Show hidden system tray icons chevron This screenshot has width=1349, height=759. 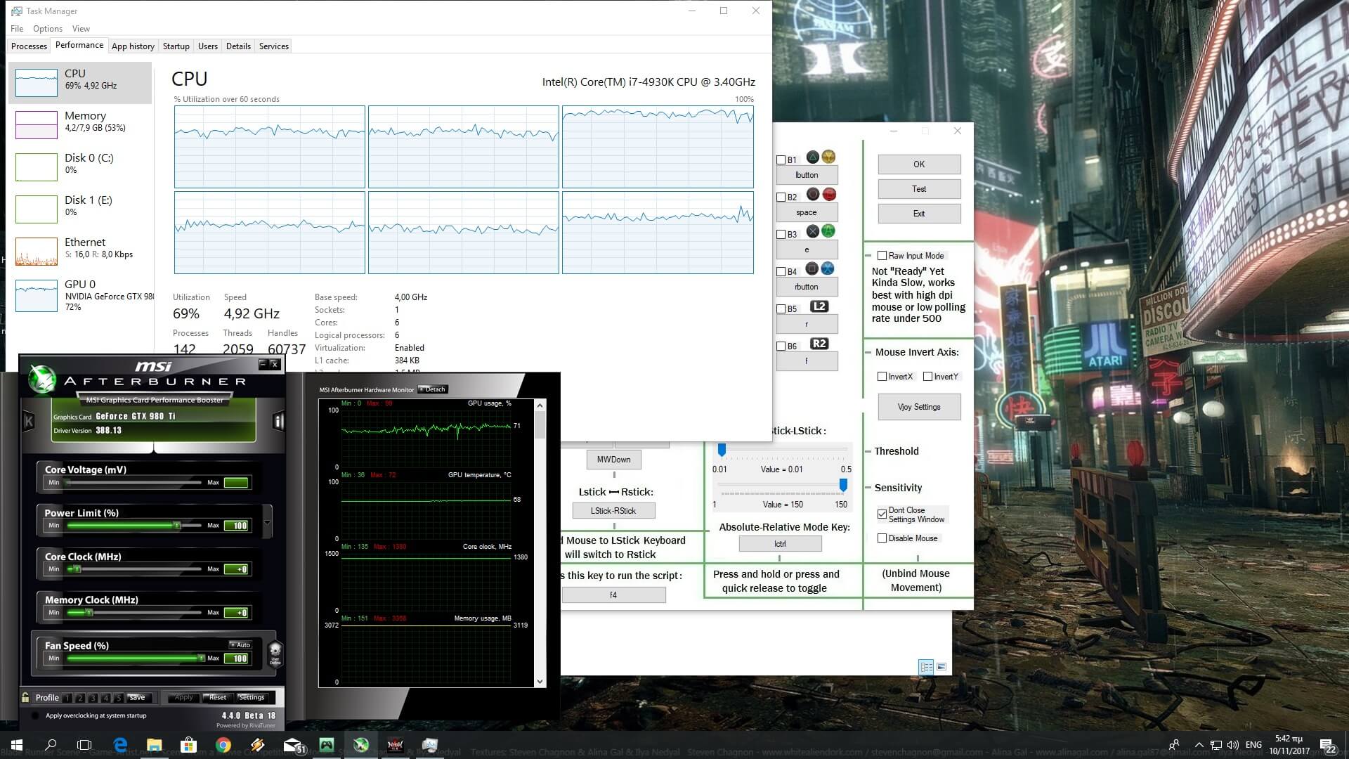pyautogui.click(x=1199, y=745)
